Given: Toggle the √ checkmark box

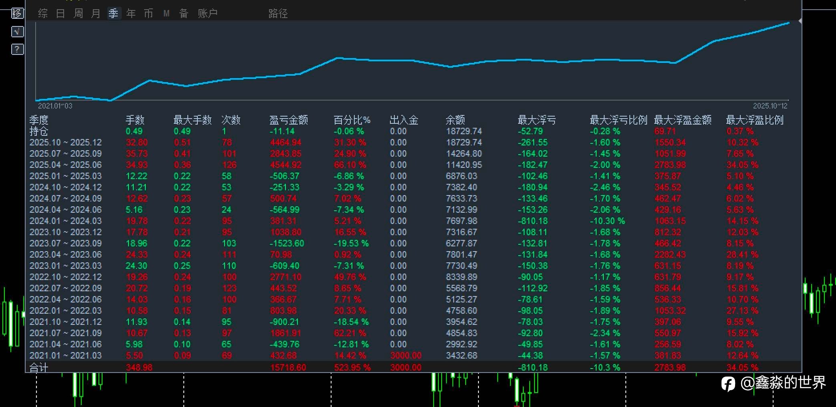Looking at the screenshot, I should pos(17,32).
